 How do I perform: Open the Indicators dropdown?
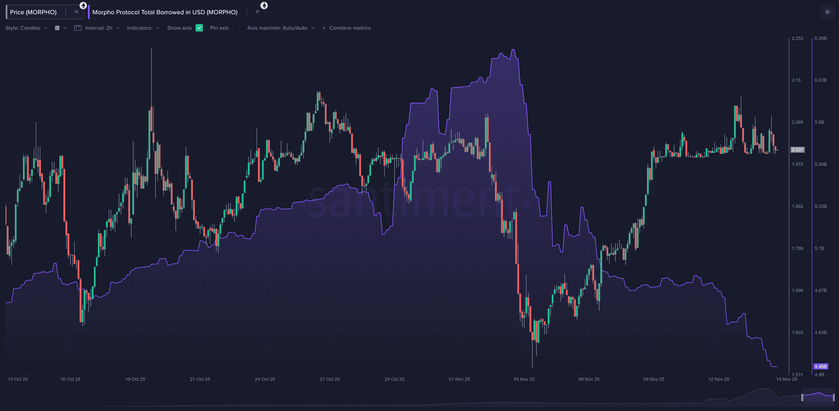pyautogui.click(x=143, y=28)
